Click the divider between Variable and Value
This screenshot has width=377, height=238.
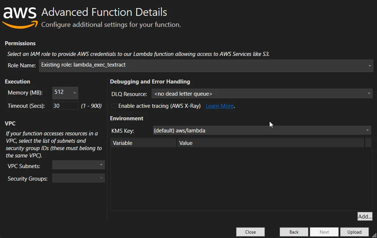click(x=177, y=143)
